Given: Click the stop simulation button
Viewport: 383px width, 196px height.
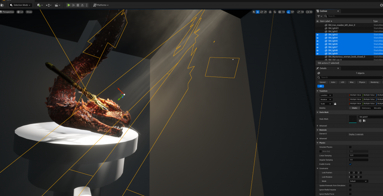Looking at the screenshot, I should point(78,5).
